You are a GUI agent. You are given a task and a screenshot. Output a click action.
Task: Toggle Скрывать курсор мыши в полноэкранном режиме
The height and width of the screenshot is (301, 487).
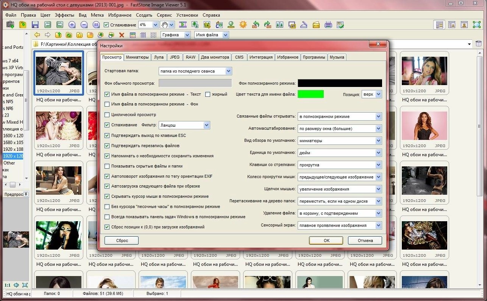(x=107, y=197)
